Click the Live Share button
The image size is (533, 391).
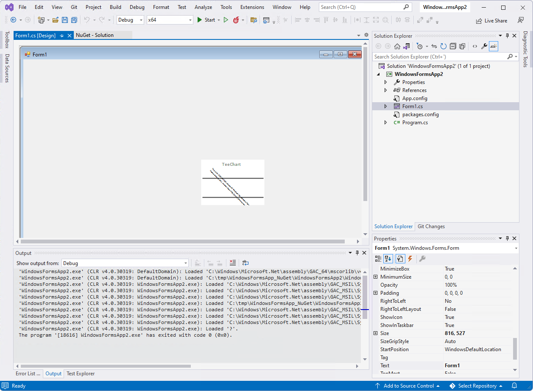tap(491, 20)
